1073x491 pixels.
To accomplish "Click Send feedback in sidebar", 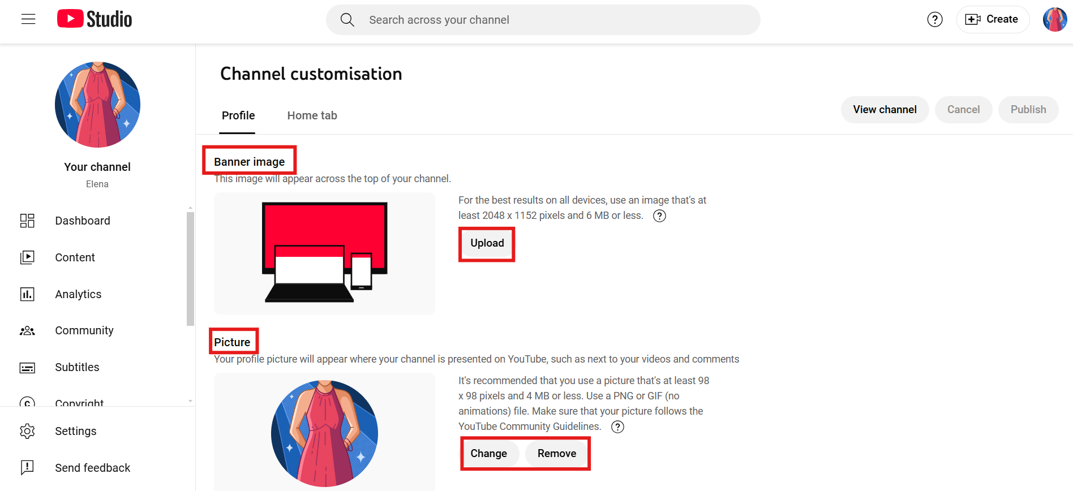I will point(92,468).
